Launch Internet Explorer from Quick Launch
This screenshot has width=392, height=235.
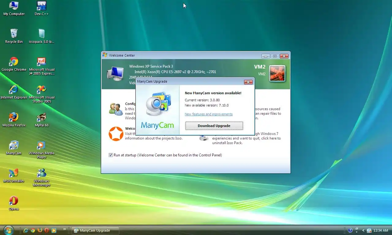(26, 230)
